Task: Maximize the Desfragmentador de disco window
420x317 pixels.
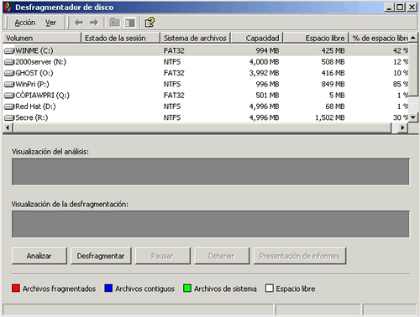Action: pos(400,7)
